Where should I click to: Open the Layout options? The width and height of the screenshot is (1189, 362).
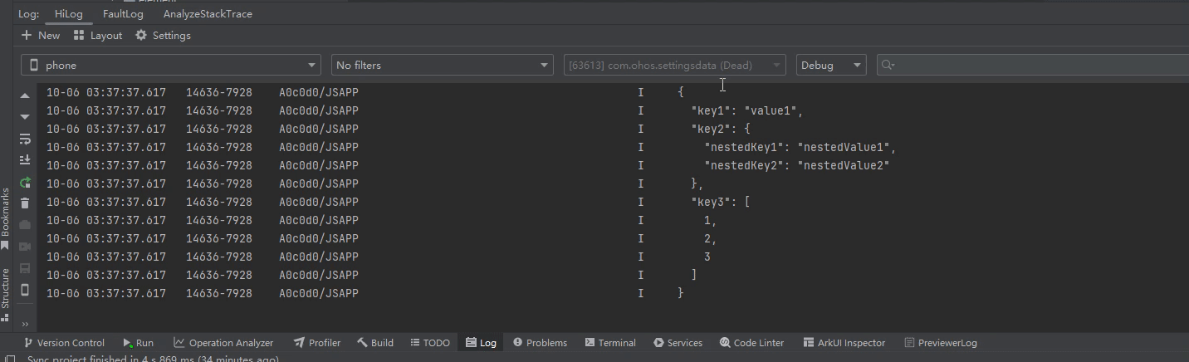pos(98,36)
